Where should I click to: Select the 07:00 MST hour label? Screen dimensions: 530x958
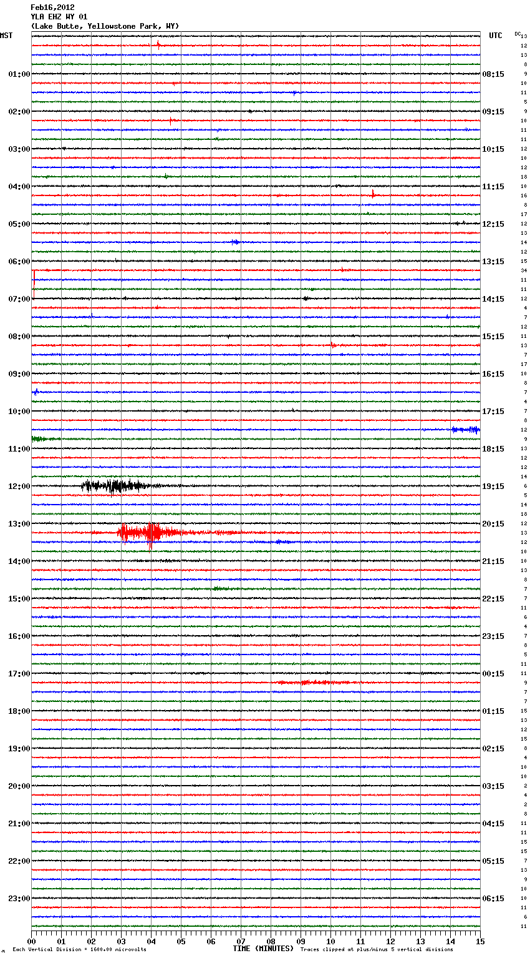19,299
